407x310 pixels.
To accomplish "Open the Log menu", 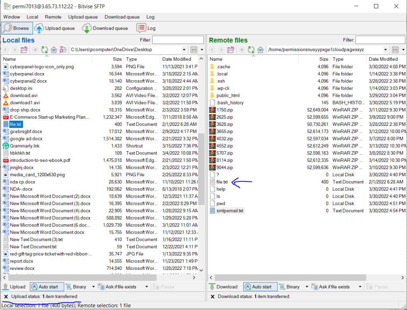I will pos(150,17).
